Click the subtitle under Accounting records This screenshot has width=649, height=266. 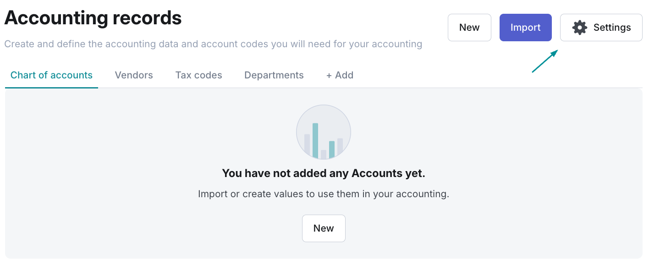pyautogui.click(x=213, y=44)
